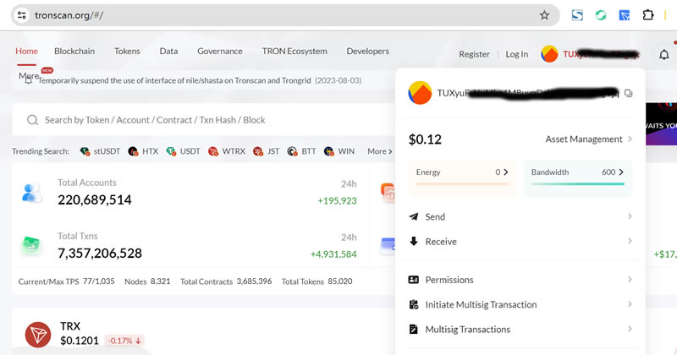Click the Initiate Multisig Transaction icon
This screenshot has height=355, width=677.
click(414, 304)
